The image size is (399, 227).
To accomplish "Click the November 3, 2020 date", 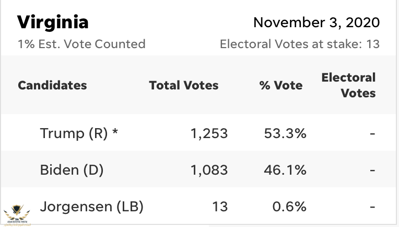I will coord(316,23).
